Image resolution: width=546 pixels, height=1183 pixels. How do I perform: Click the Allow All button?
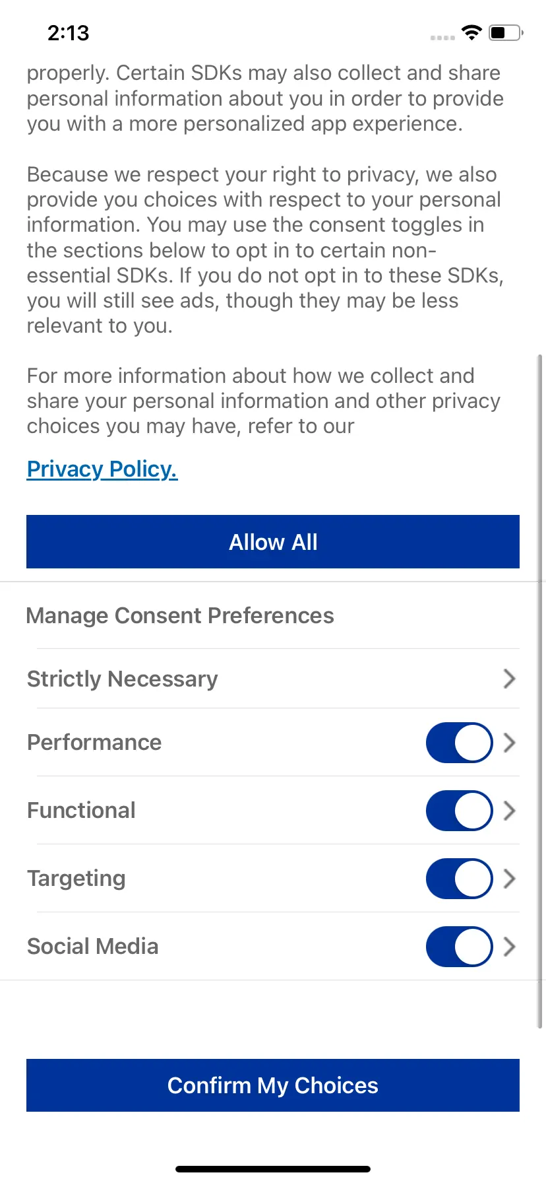click(x=273, y=542)
